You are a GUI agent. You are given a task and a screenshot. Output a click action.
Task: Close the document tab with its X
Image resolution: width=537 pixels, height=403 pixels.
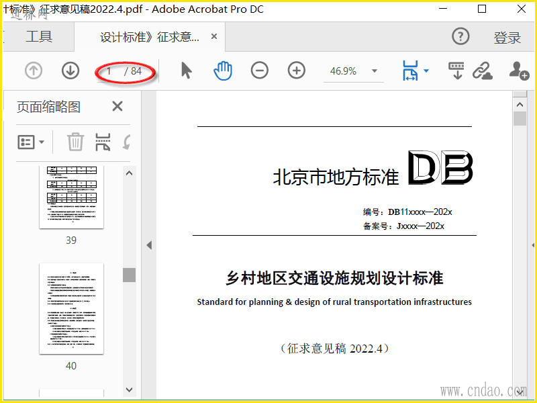pos(214,36)
